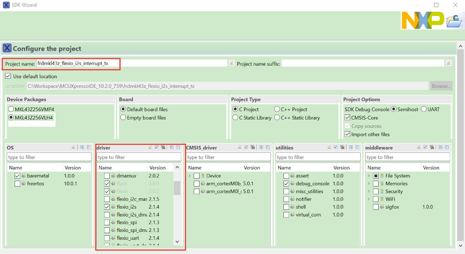Viewport: 465px width, 254px height.
Task: Enable the flexio_spi driver checkbox
Action: point(107,222)
